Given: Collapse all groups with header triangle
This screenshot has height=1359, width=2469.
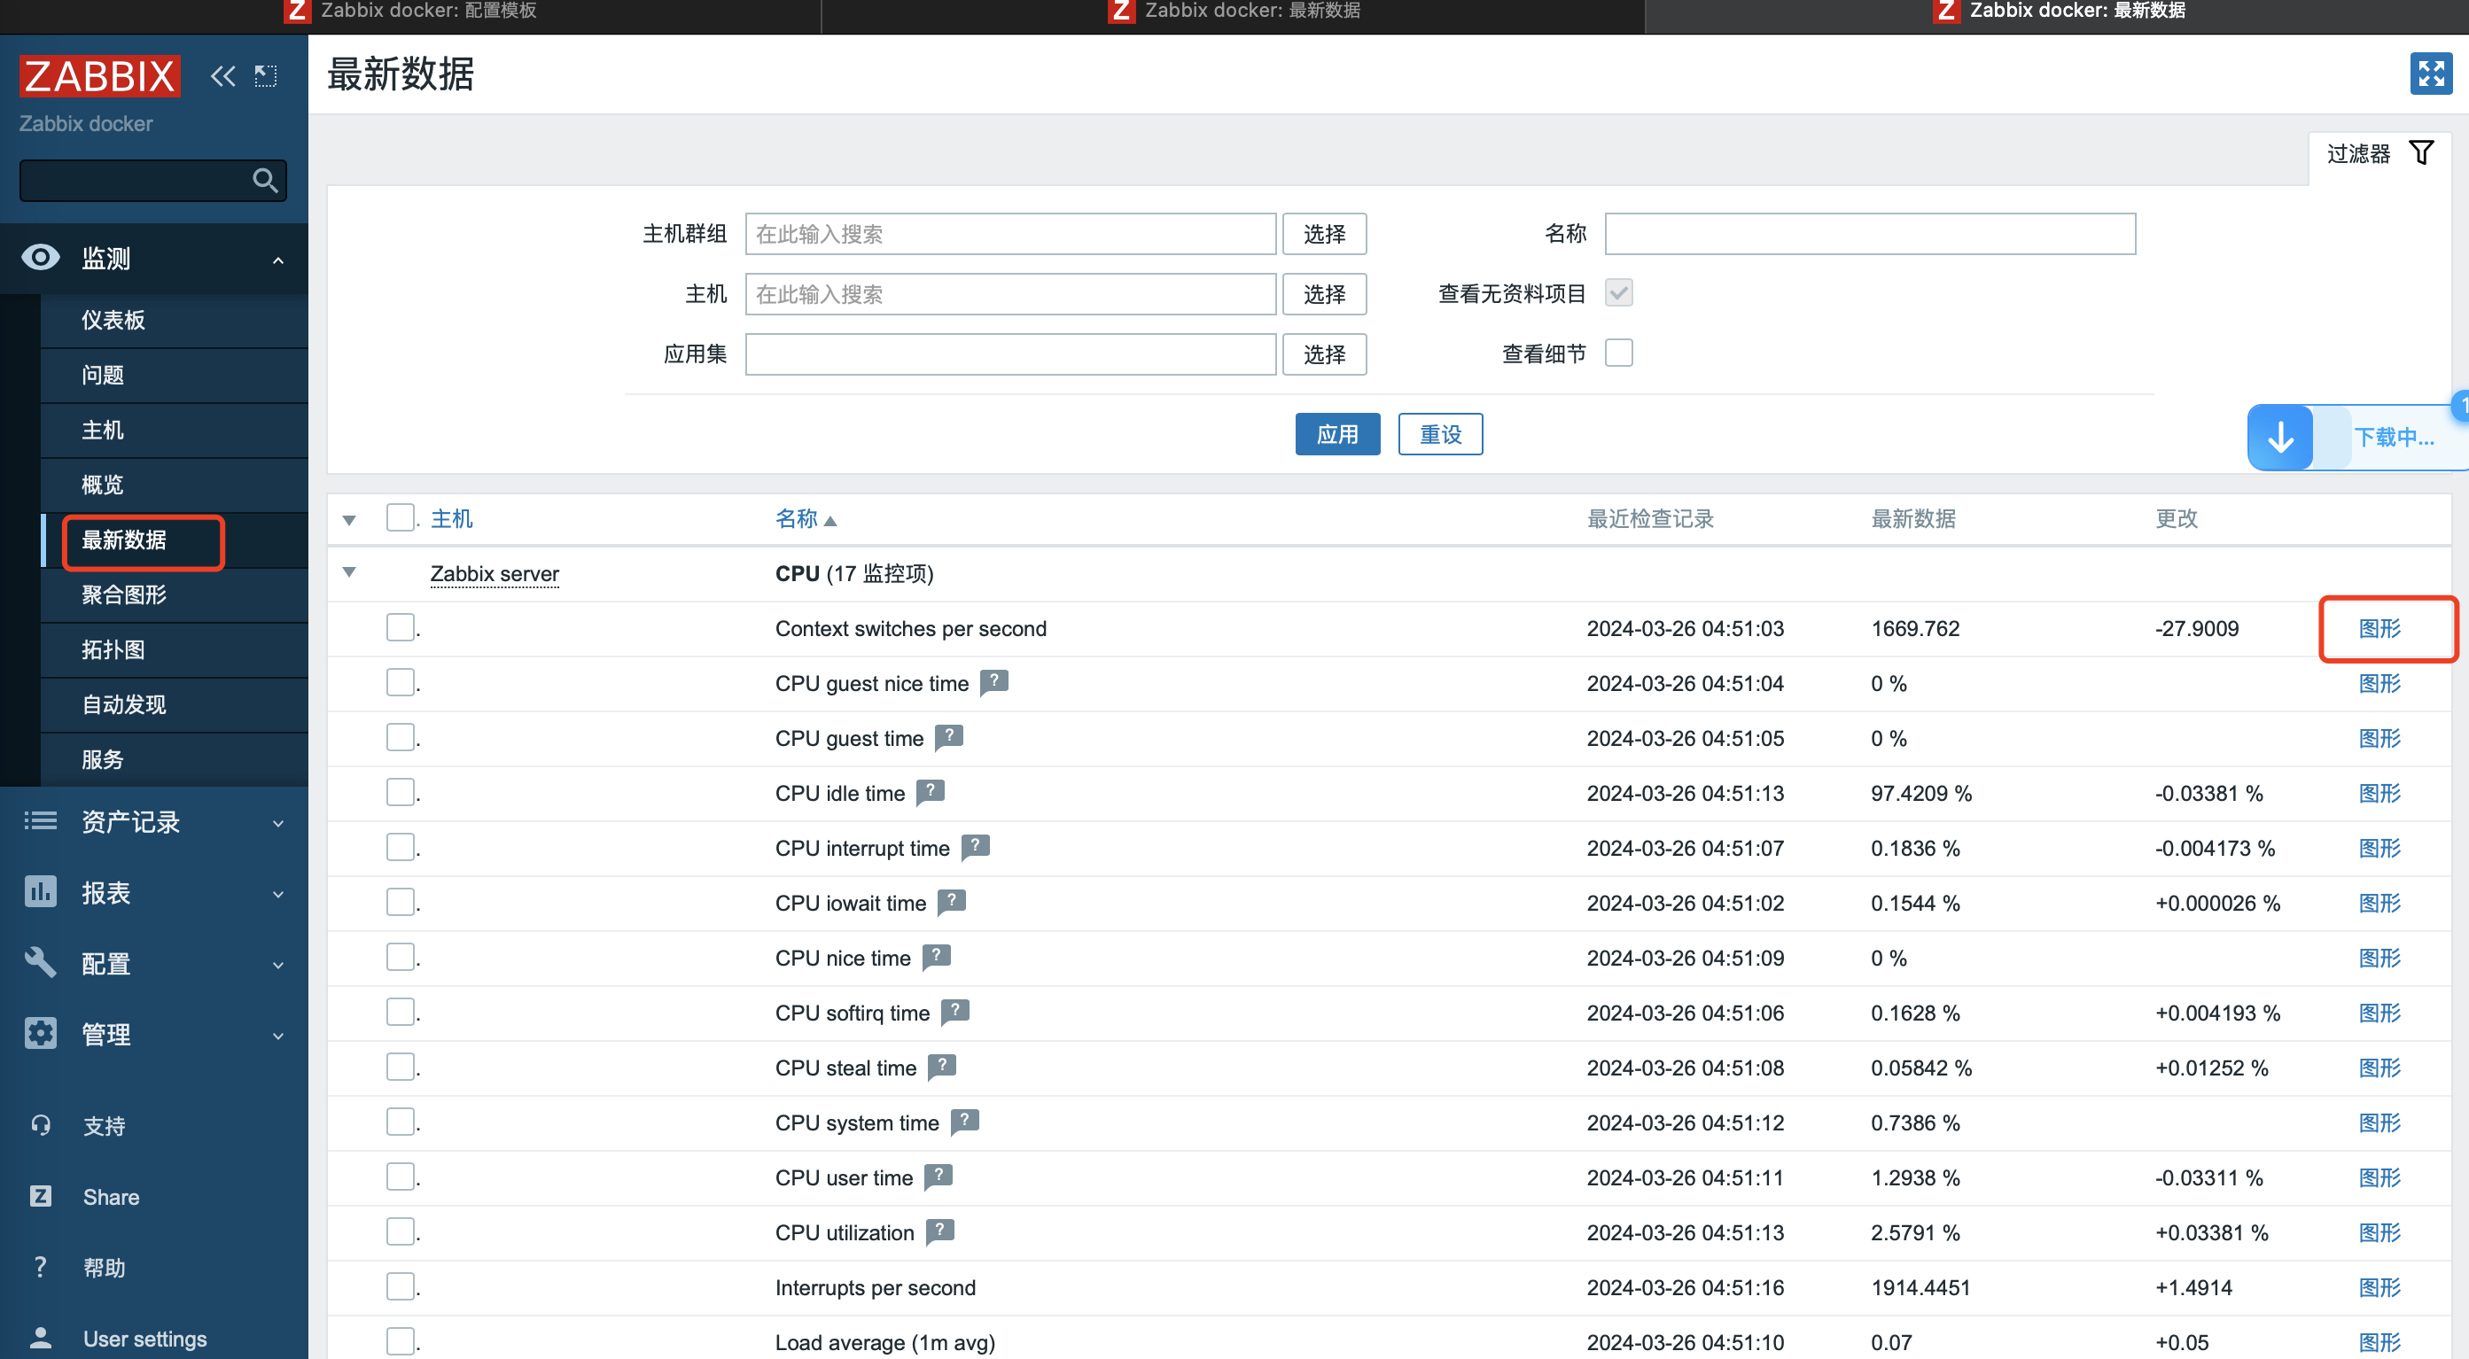Looking at the screenshot, I should coord(349,520).
